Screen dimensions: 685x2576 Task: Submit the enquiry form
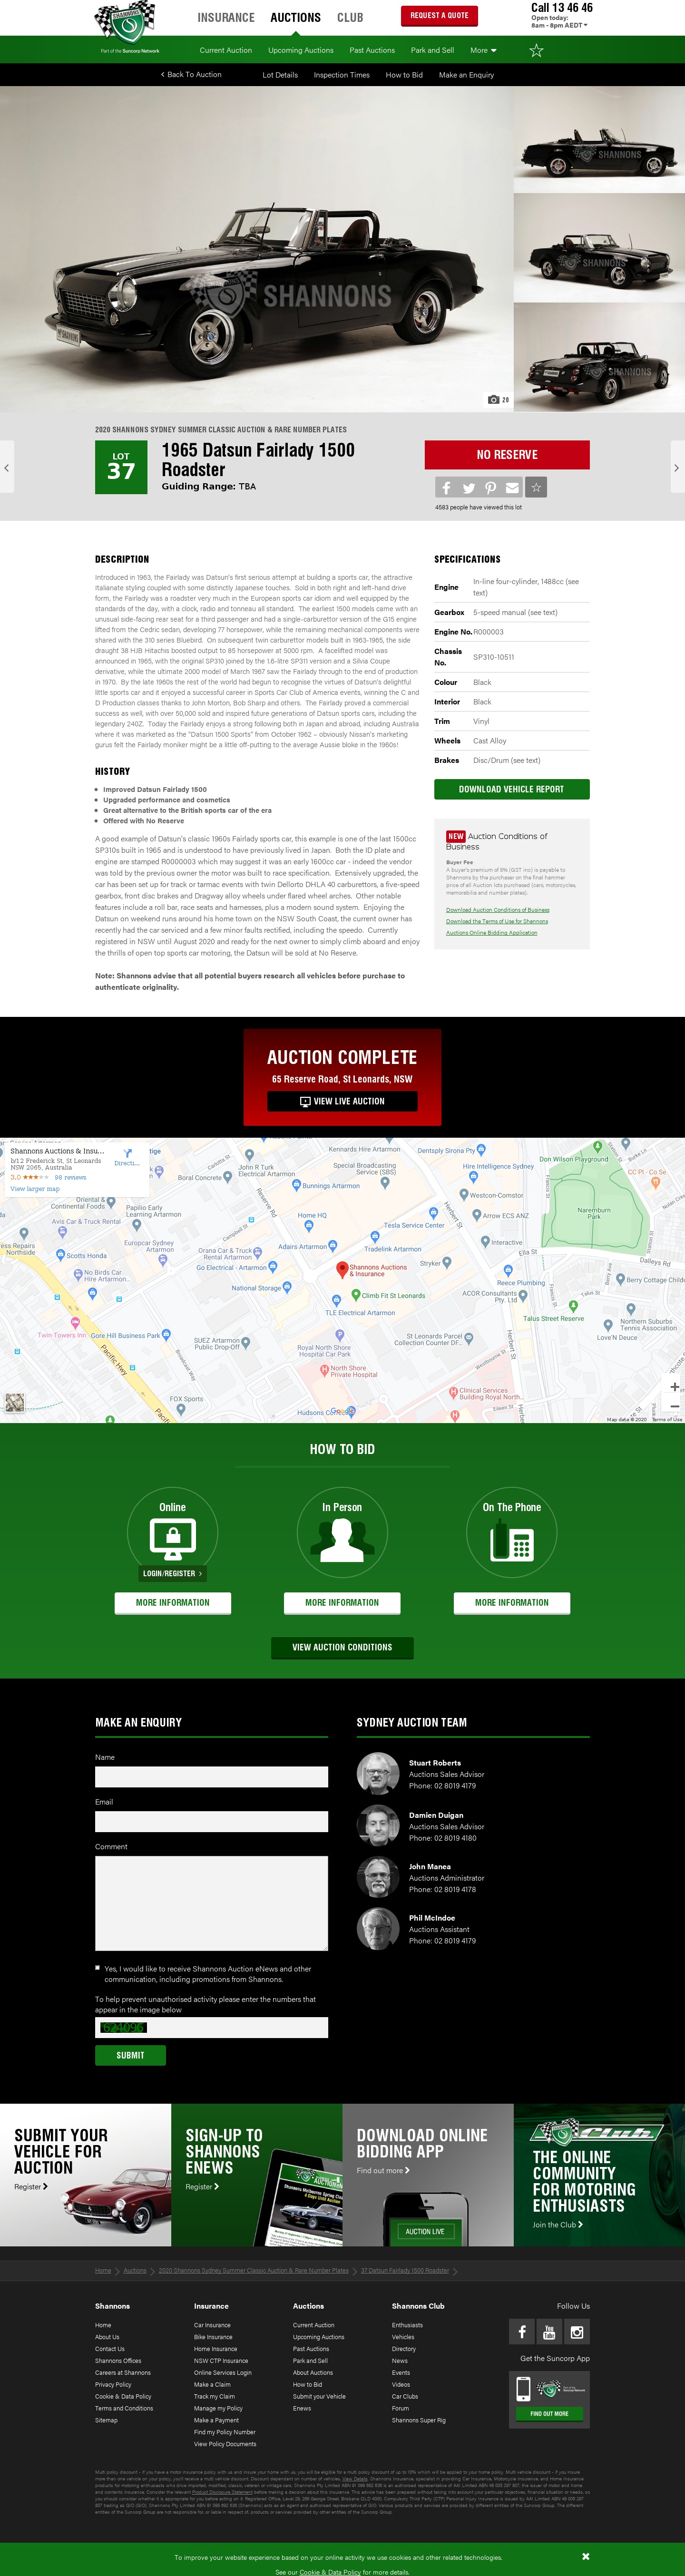coord(130,2055)
